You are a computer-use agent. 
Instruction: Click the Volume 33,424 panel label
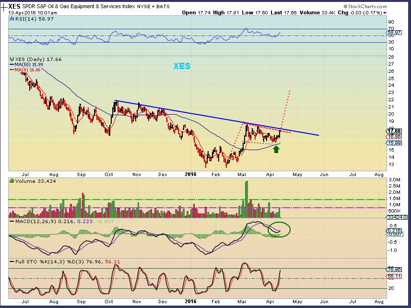(35, 181)
